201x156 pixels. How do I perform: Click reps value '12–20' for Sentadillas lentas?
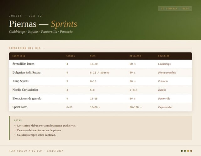94,64
